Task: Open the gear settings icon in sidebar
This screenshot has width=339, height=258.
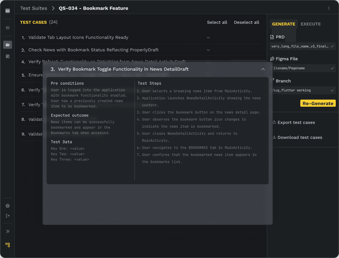Action: [x=8, y=206]
